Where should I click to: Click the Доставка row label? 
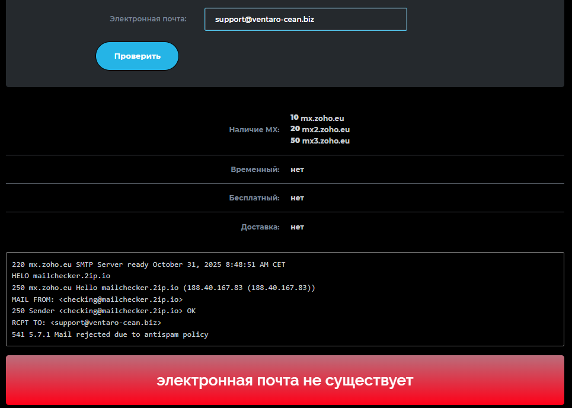point(260,227)
